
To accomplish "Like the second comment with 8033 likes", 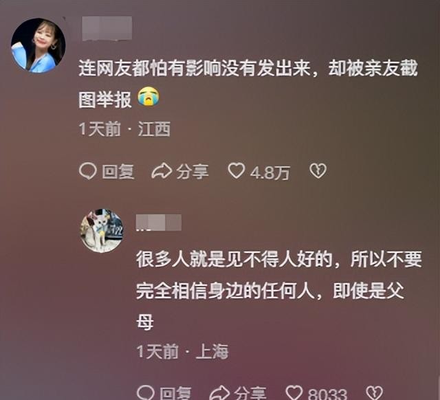I will tap(294, 392).
